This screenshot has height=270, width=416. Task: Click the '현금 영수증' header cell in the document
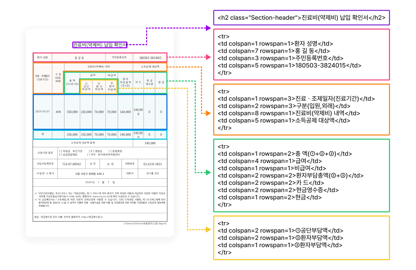(149, 82)
